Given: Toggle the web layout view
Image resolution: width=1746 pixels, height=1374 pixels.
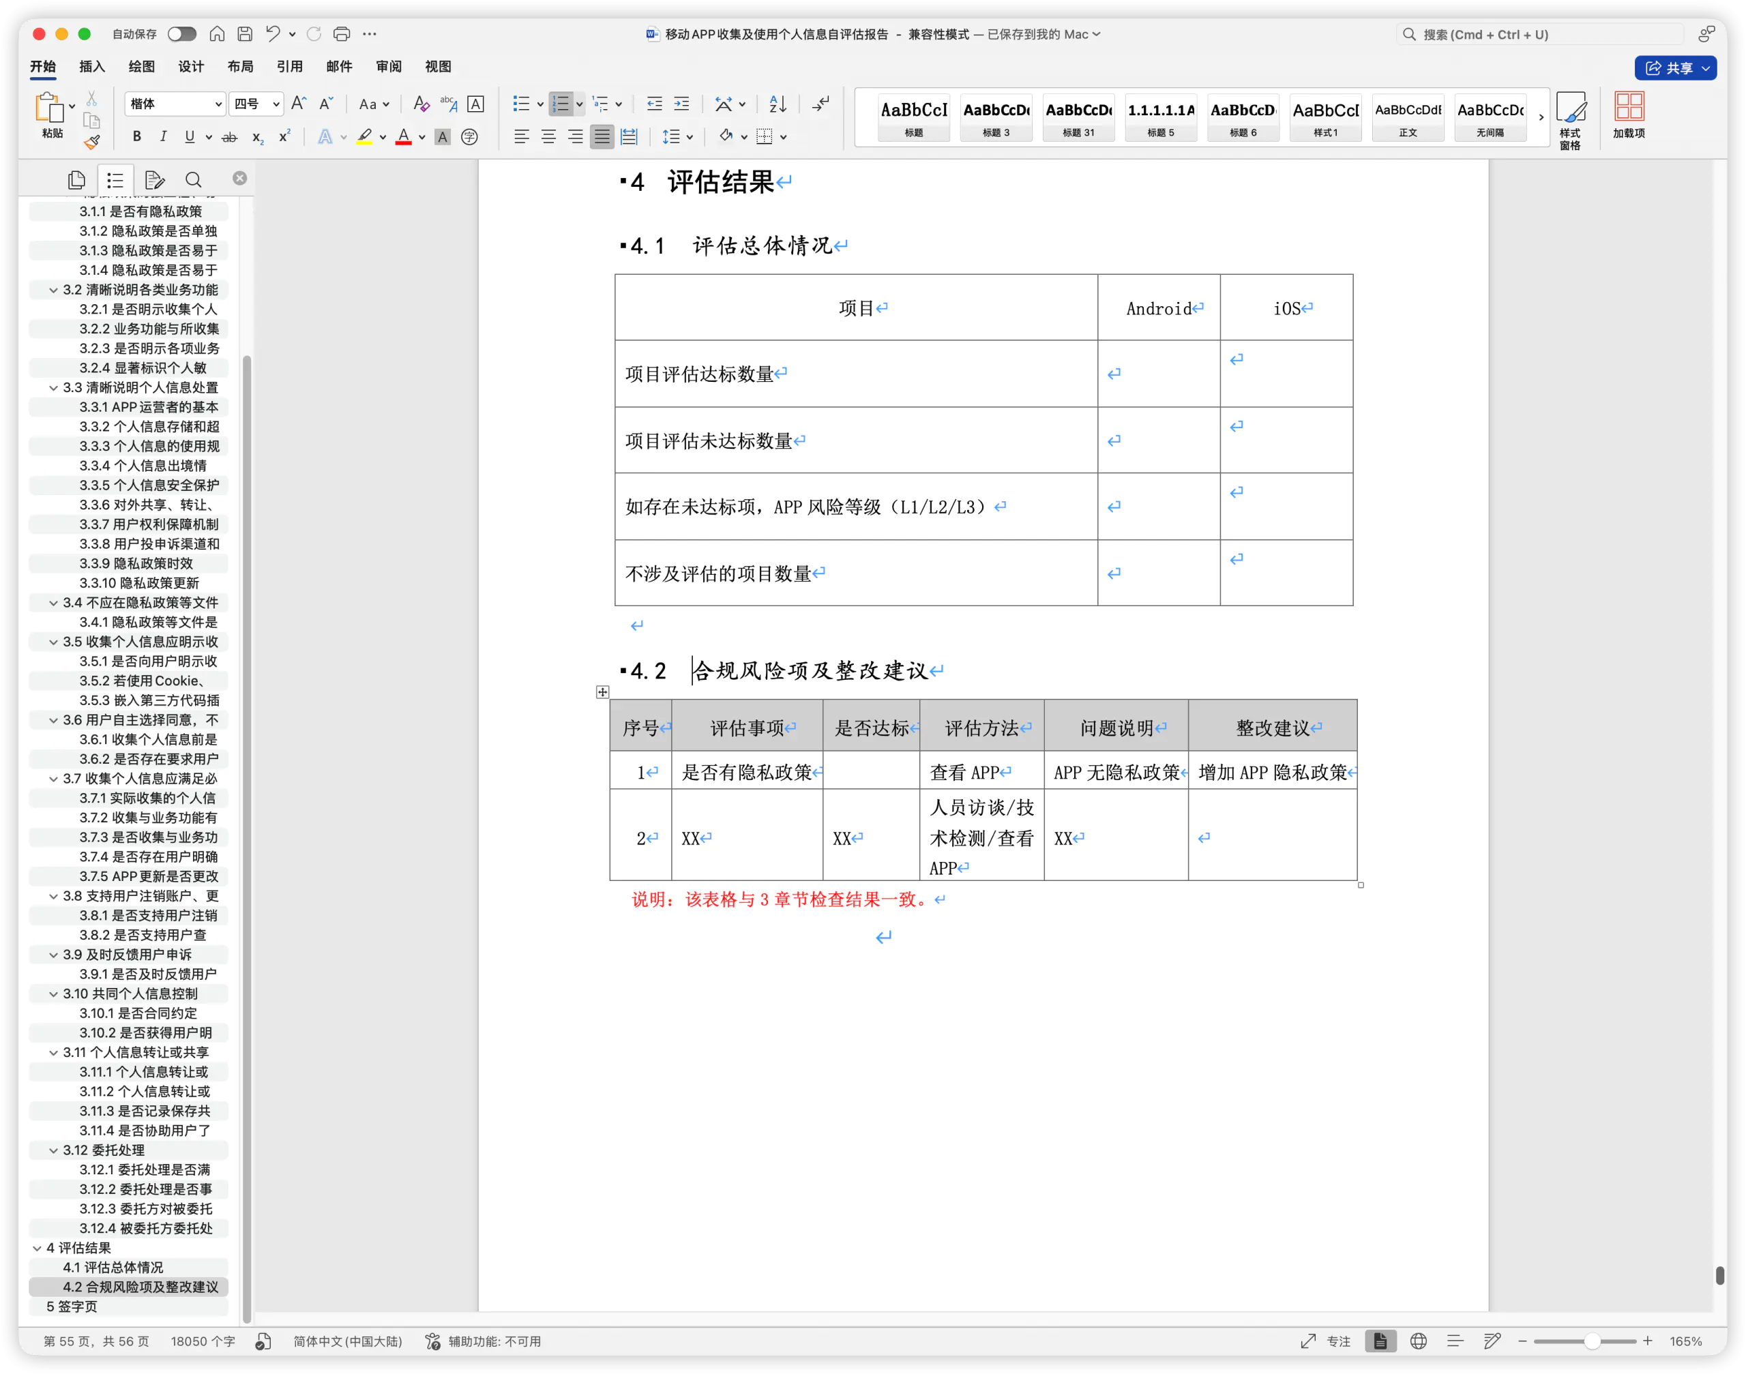Looking at the screenshot, I should [1419, 1341].
